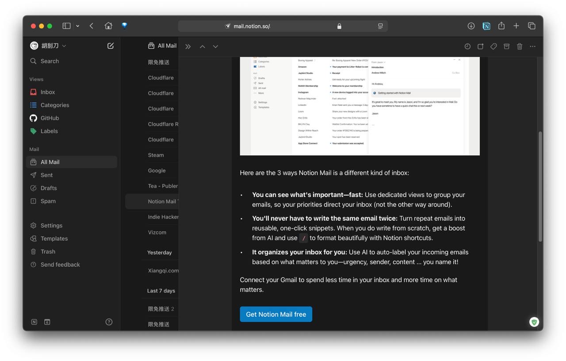
Task: Open the Sent folder
Action: tap(72, 175)
